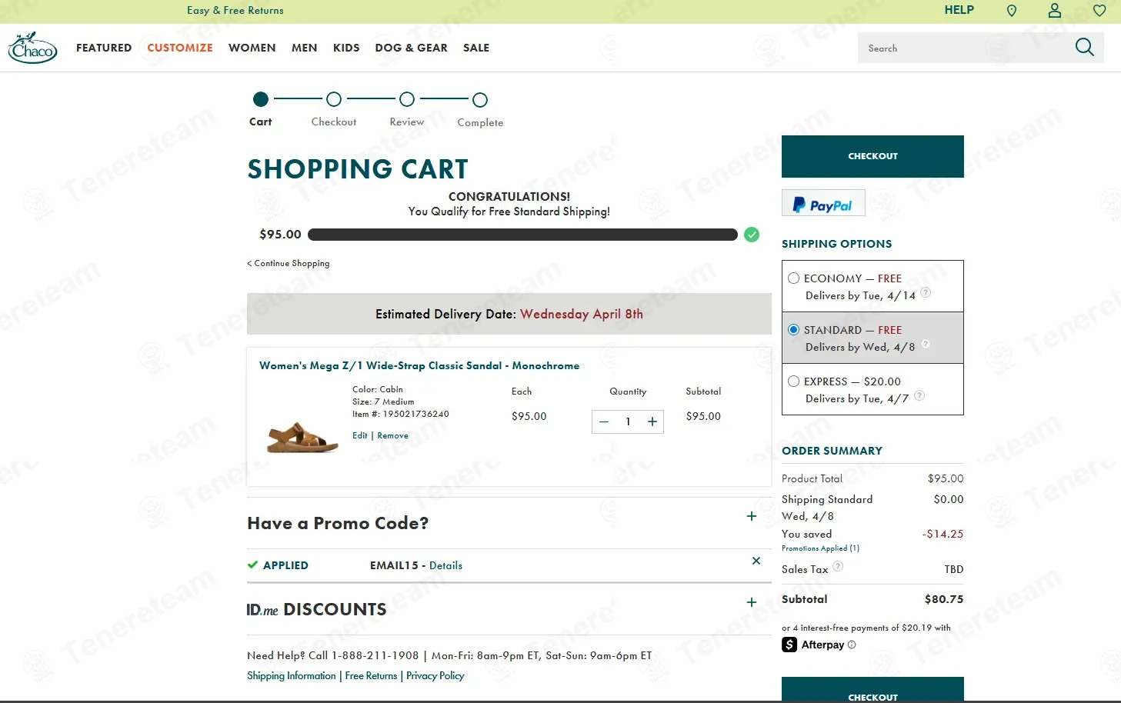Image resolution: width=1121 pixels, height=703 pixels.
Task: Open EMAIL15 promo Details link
Action: pos(445,565)
